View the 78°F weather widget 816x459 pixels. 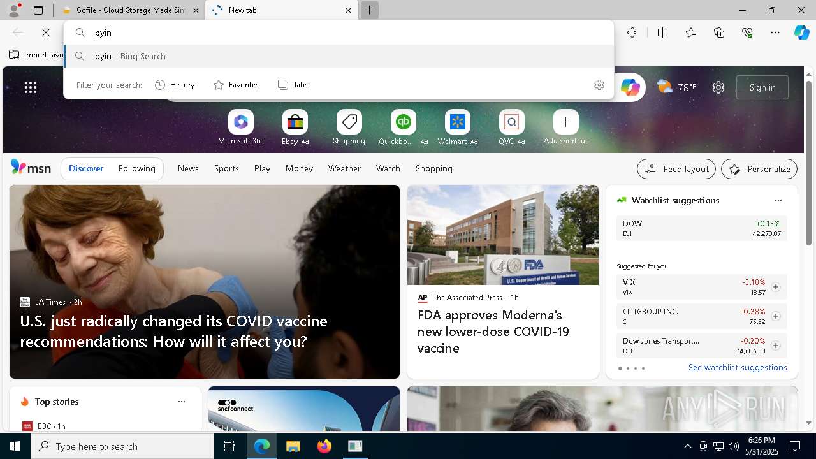click(x=676, y=87)
